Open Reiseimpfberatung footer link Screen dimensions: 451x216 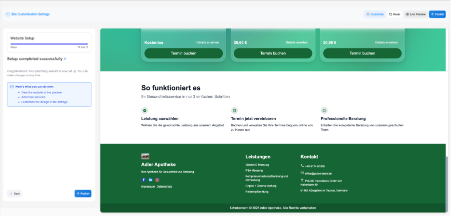(x=257, y=192)
